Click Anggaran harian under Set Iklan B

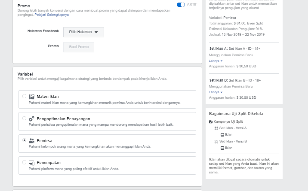pos(233,97)
